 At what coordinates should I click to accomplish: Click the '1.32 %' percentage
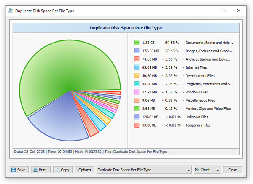(171, 92)
